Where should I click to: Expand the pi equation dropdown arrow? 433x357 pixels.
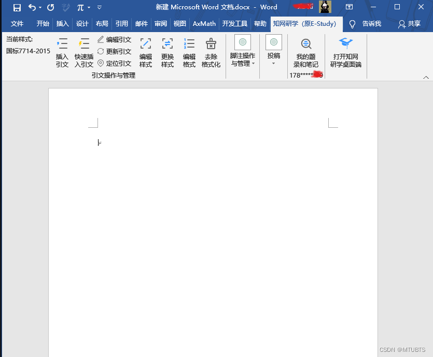89,7
